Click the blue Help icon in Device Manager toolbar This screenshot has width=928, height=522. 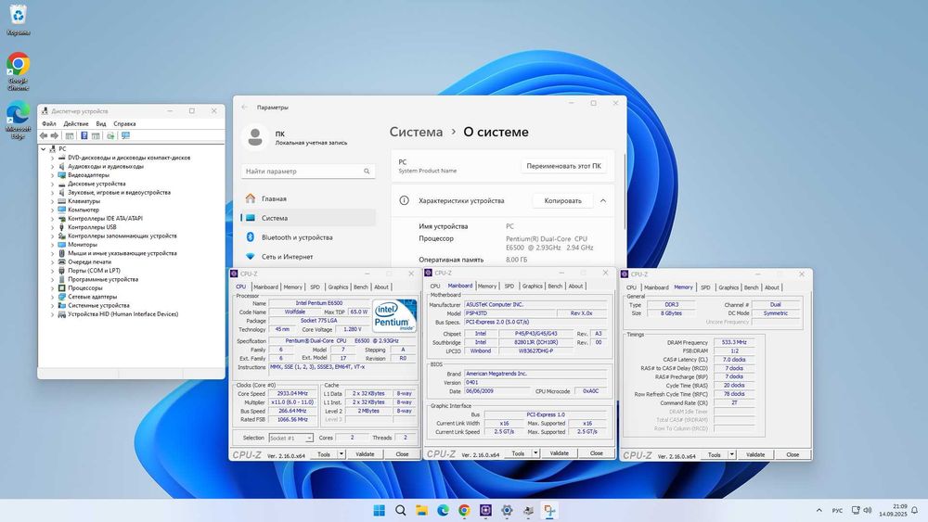click(84, 135)
